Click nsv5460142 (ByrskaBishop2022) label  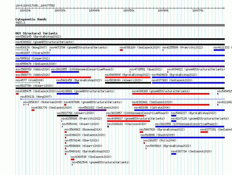point(87,151)
